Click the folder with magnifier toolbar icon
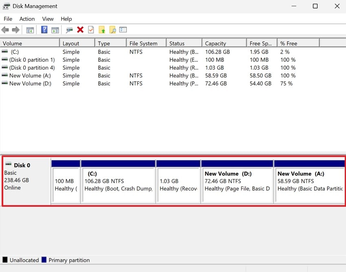 pos(113,29)
